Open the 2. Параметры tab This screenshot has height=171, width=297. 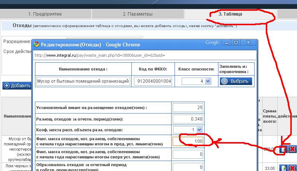tap(138, 14)
